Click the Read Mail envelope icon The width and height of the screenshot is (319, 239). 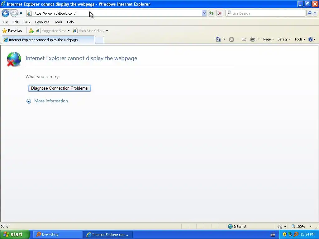tap(244, 39)
